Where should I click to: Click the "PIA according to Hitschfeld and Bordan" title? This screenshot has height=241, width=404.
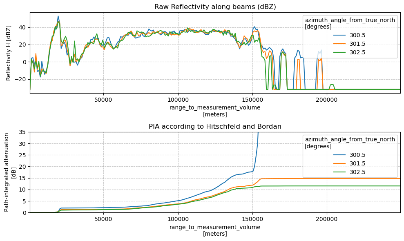215,126
